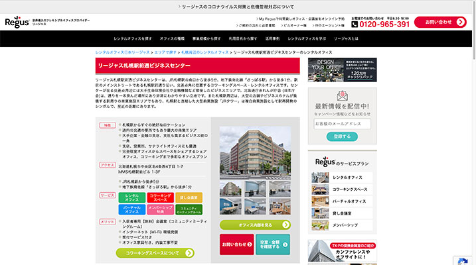The image size is (476, 265).
Task: Click the サービス label tag
Action: pyautogui.click(x=108, y=195)
